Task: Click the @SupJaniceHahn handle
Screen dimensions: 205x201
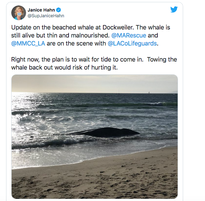Action: [x=46, y=16]
